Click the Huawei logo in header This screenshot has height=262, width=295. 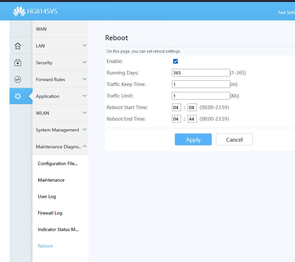[x=19, y=12]
